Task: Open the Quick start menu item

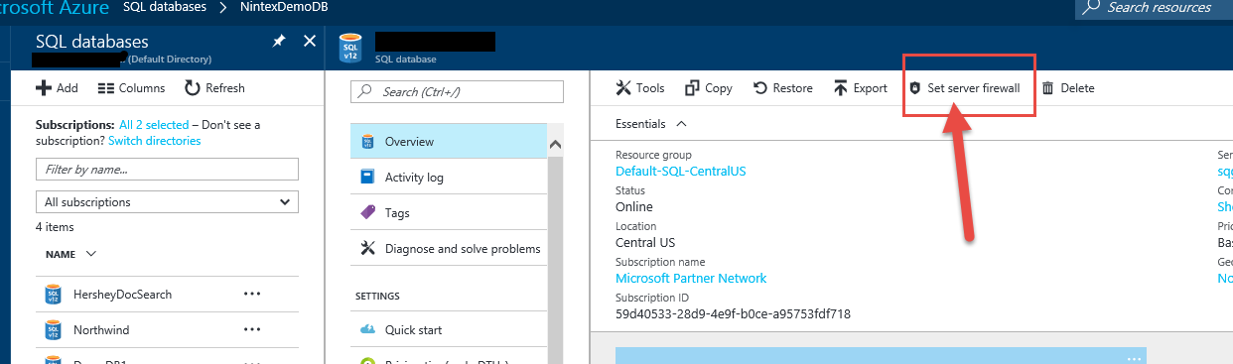Action: pos(448,330)
